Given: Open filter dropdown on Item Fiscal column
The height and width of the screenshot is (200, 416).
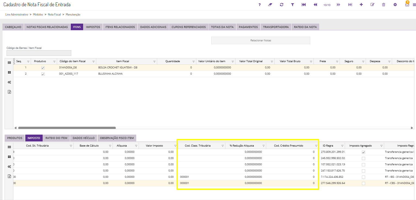Looking at the screenshot, I should 154,62.
